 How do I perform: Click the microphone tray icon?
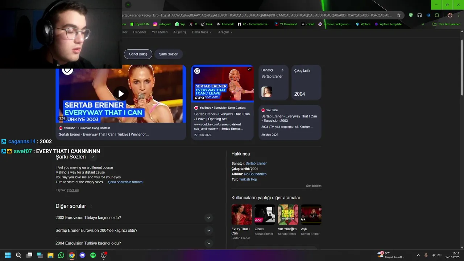tap(426, 255)
